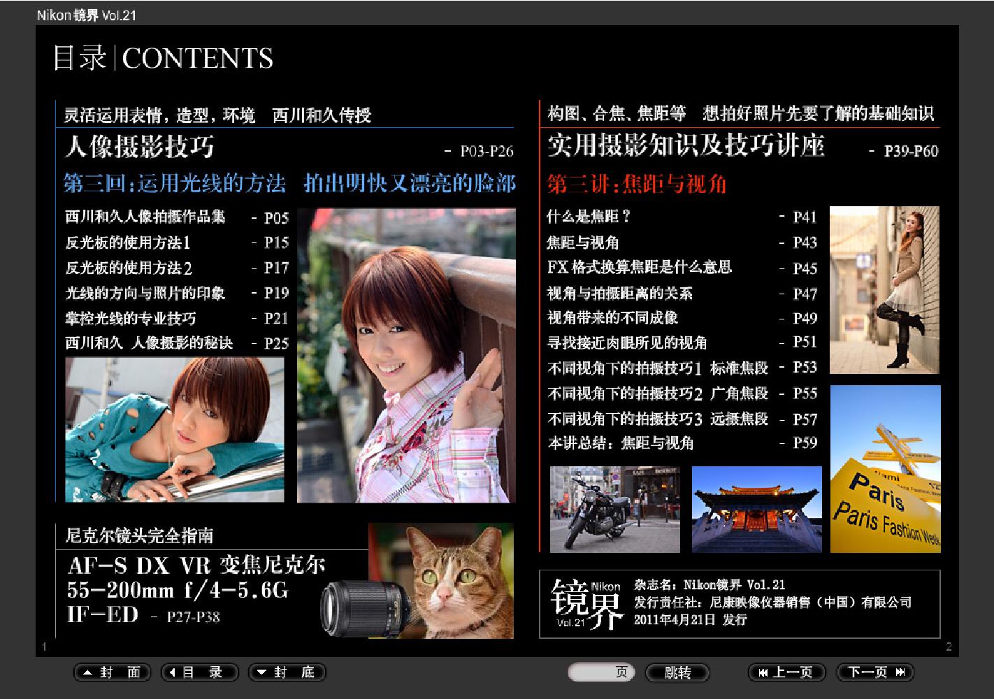994x699 pixels.
Task: Click the P39-P60 page range
Action: tap(911, 151)
